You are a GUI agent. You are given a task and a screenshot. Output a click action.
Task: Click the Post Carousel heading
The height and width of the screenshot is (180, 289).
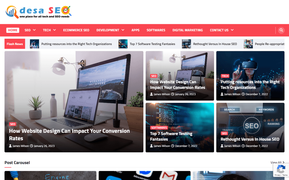[x=17, y=163]
